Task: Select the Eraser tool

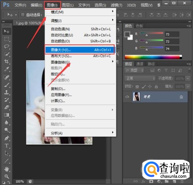Action: [7, 107]
